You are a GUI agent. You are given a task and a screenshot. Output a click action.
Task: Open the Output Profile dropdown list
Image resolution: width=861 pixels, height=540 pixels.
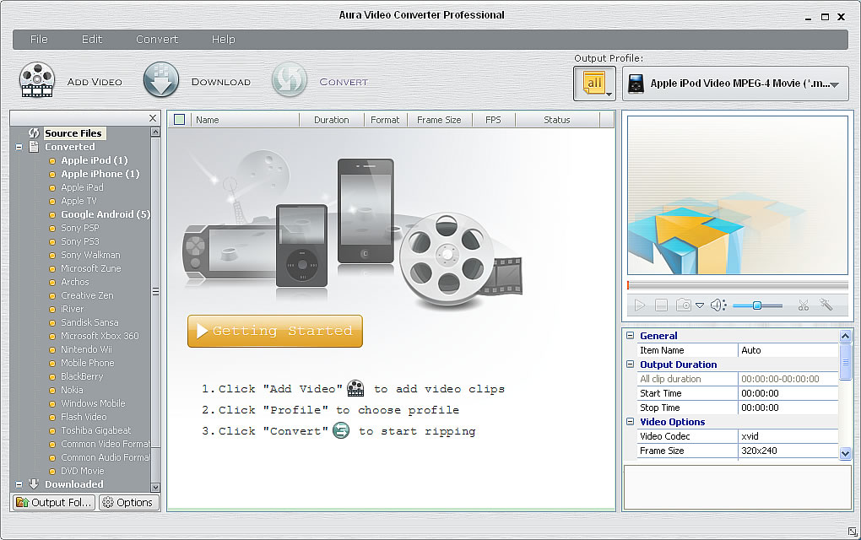click(735, 84)
